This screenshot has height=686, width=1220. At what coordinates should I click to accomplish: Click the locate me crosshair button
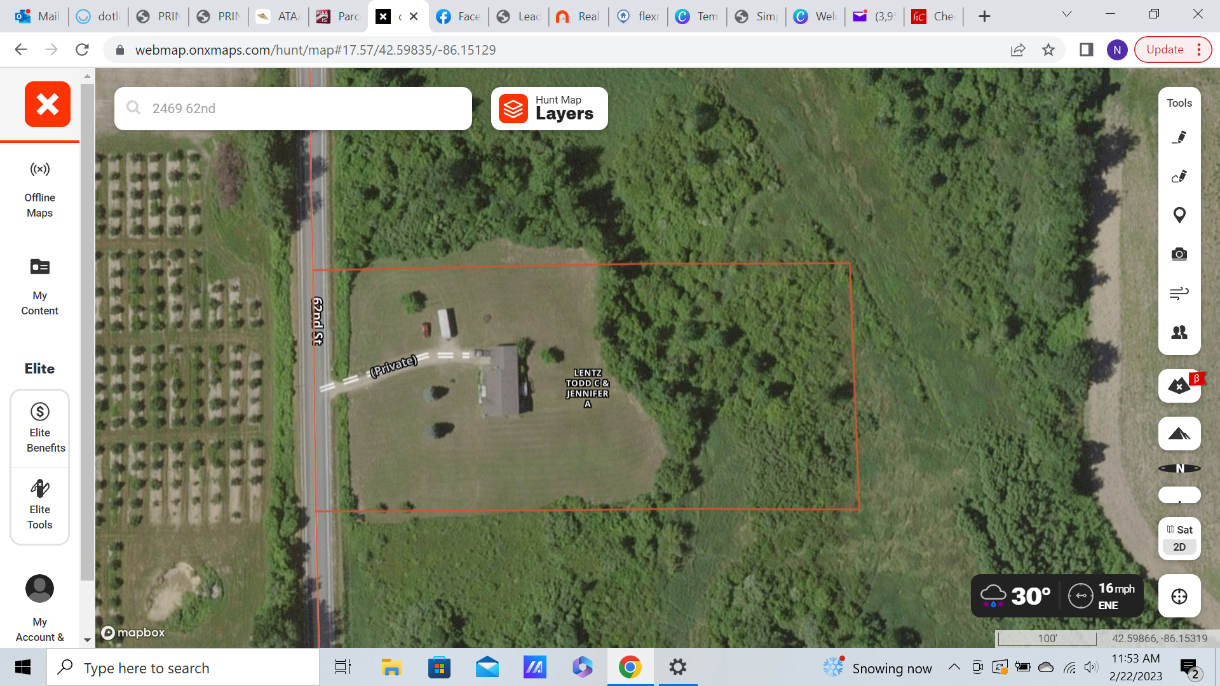(x=1179, y=596)
